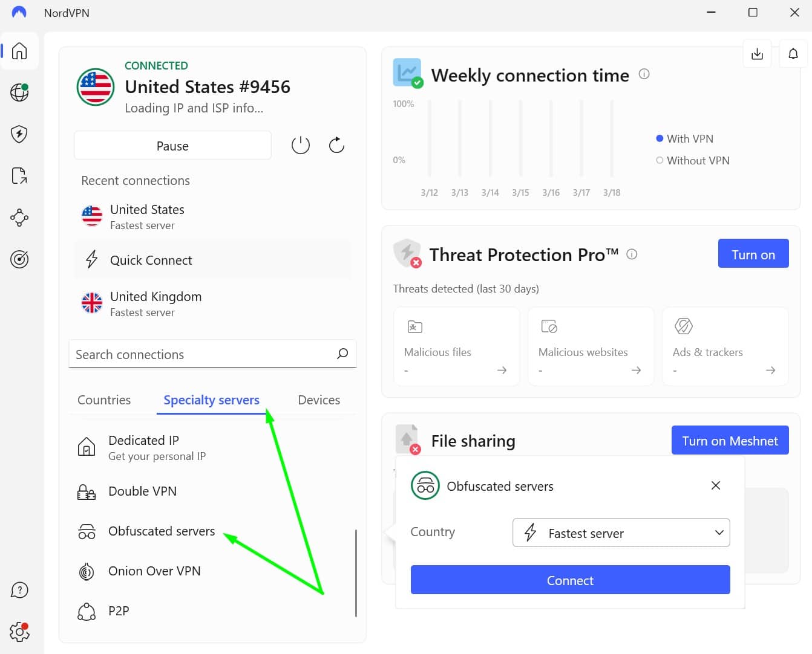Click the Without VPN legend entry
812x654 pixels.
693,160
